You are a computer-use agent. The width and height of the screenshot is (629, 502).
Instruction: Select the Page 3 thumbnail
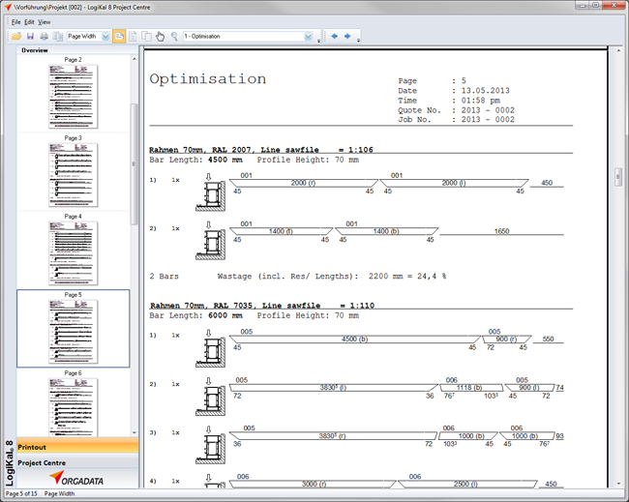(x=73, y=175)
